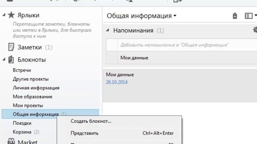Open the Мои данные reminder row
This screenshot has width=257, height=144.
pos(182,58)
